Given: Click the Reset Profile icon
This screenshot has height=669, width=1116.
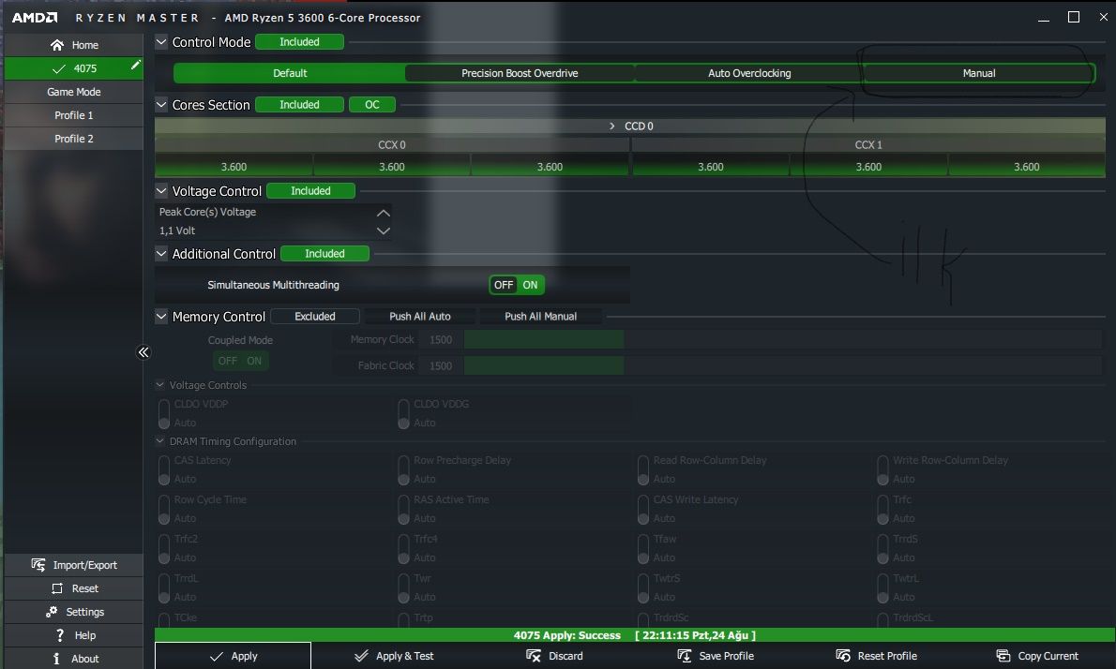Looking at the screenshot, I should coord(843,656).
